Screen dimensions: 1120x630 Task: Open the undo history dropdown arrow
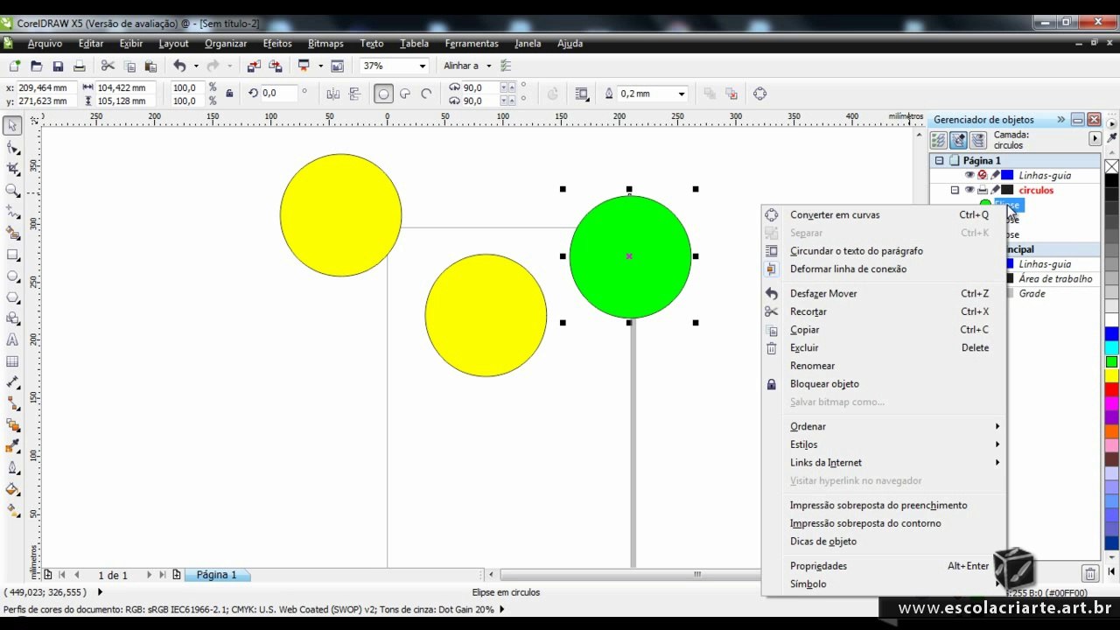[195, 66]
